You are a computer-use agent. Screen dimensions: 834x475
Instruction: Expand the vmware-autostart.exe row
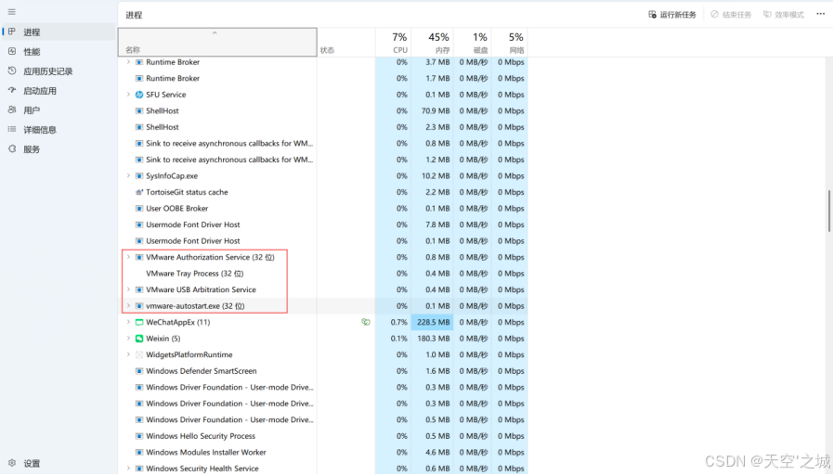tap(128, 306)
